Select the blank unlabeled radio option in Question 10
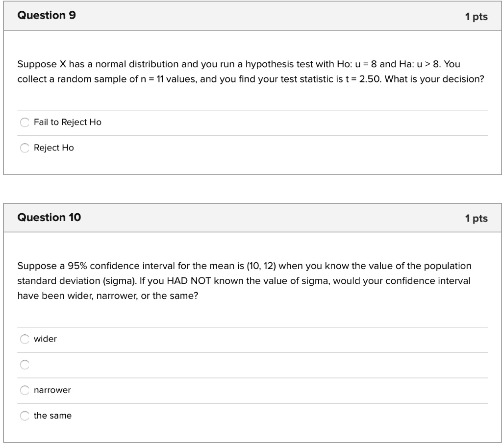The width and height of the screenshot is (502, 446). [x=25, y=365]
